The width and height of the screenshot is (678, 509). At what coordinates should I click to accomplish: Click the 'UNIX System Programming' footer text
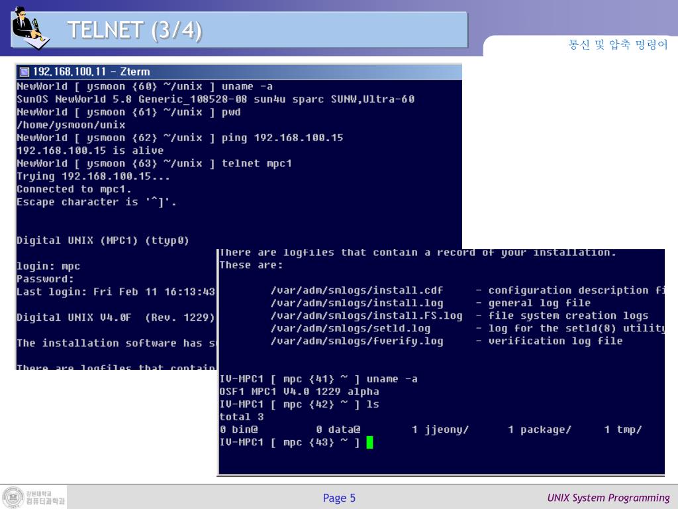click(608, 498)
